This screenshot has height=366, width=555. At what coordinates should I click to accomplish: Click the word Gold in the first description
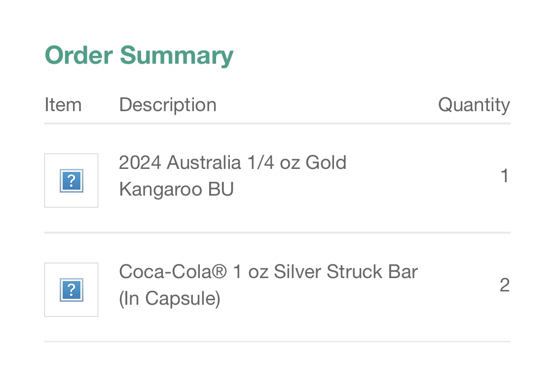(x=326, y=163)
